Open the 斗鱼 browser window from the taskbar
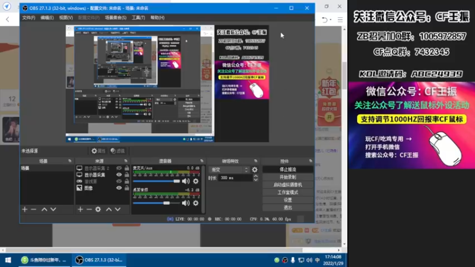Viewport: 475px width, 267px height. [44, 260]
